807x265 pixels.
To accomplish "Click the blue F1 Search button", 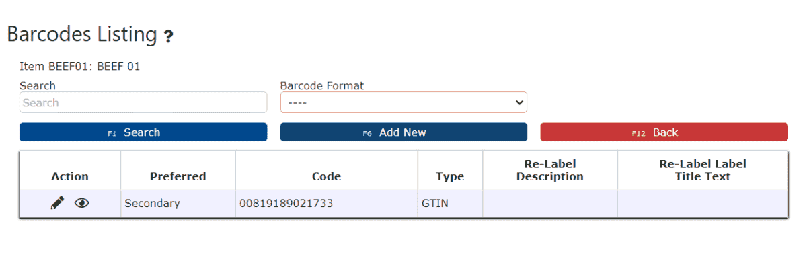I will pos(143,132).
